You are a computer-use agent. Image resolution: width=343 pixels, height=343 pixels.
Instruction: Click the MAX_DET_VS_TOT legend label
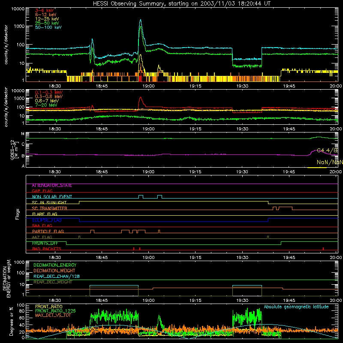tap(53, 315)
